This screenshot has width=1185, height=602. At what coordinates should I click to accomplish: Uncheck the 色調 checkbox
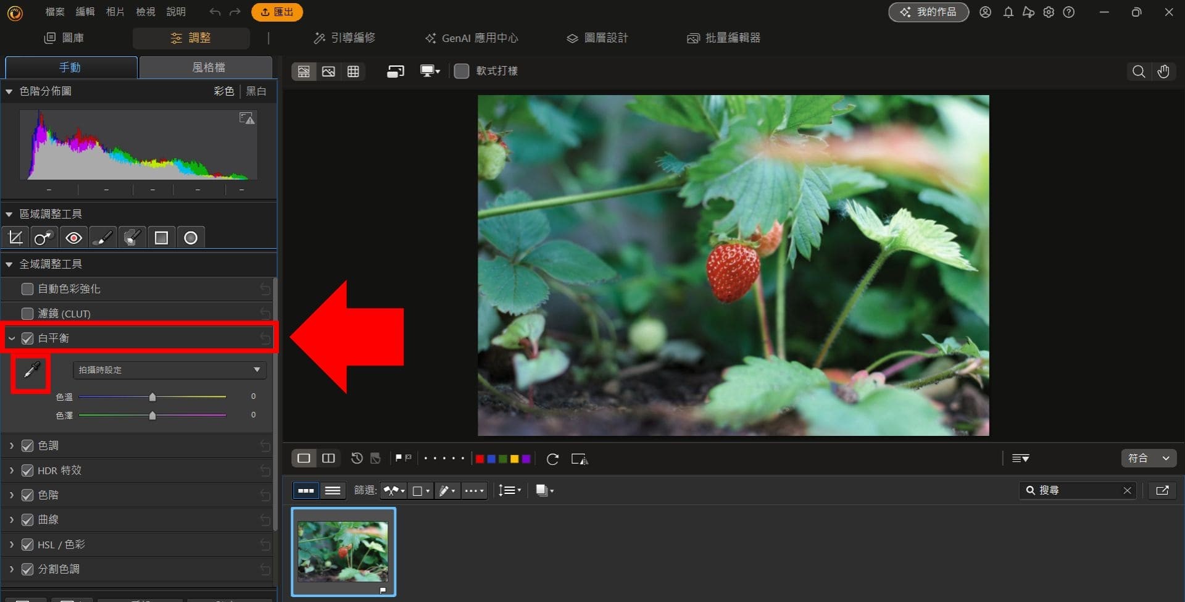pyautogui.click(x=27, y=446)
